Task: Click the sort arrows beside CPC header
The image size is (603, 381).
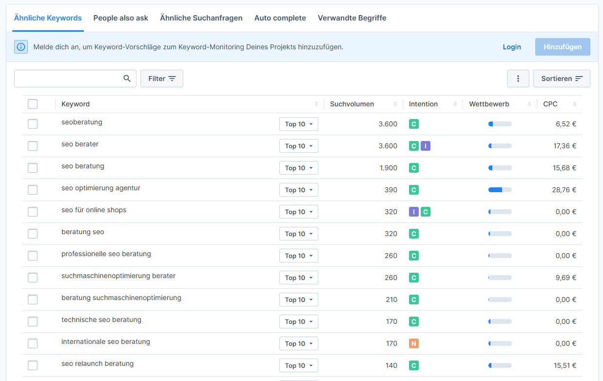Action: click(x=575, y=104)
